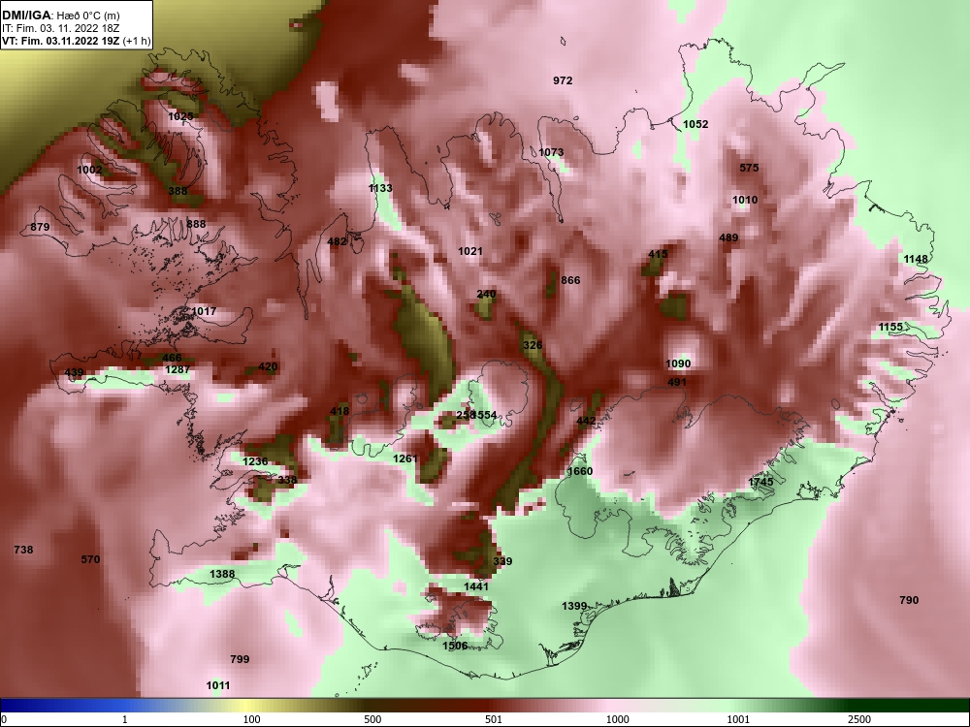Click the 972 value north of the coast
This screenshot has height=727, width=970.
click(x=563, y=80)
